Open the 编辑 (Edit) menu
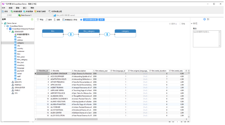 [11, 8]
